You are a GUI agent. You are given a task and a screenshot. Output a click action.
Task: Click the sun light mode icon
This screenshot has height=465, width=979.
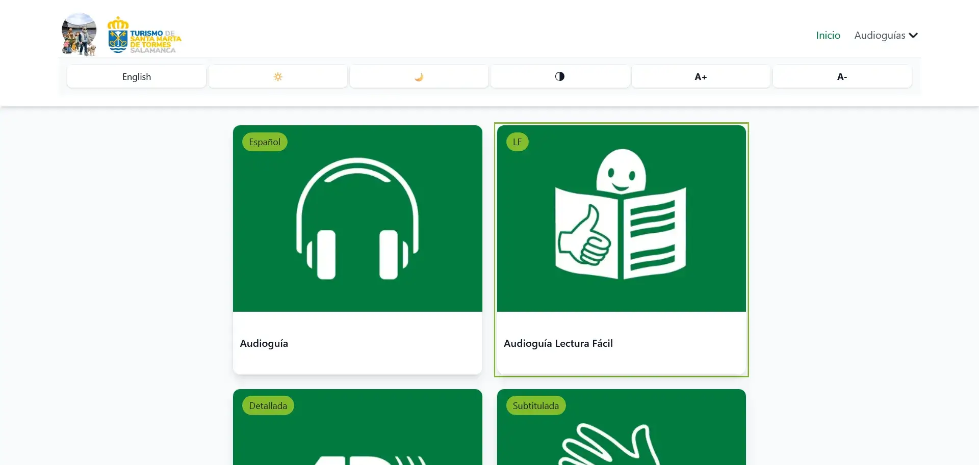click(278, 77)
